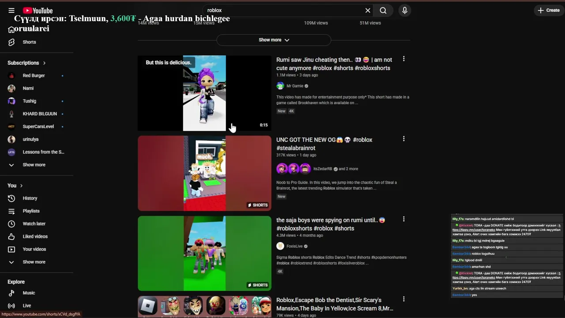Open the hamburger guide menu
Screen dimensions: 565x318
(11, 11)
